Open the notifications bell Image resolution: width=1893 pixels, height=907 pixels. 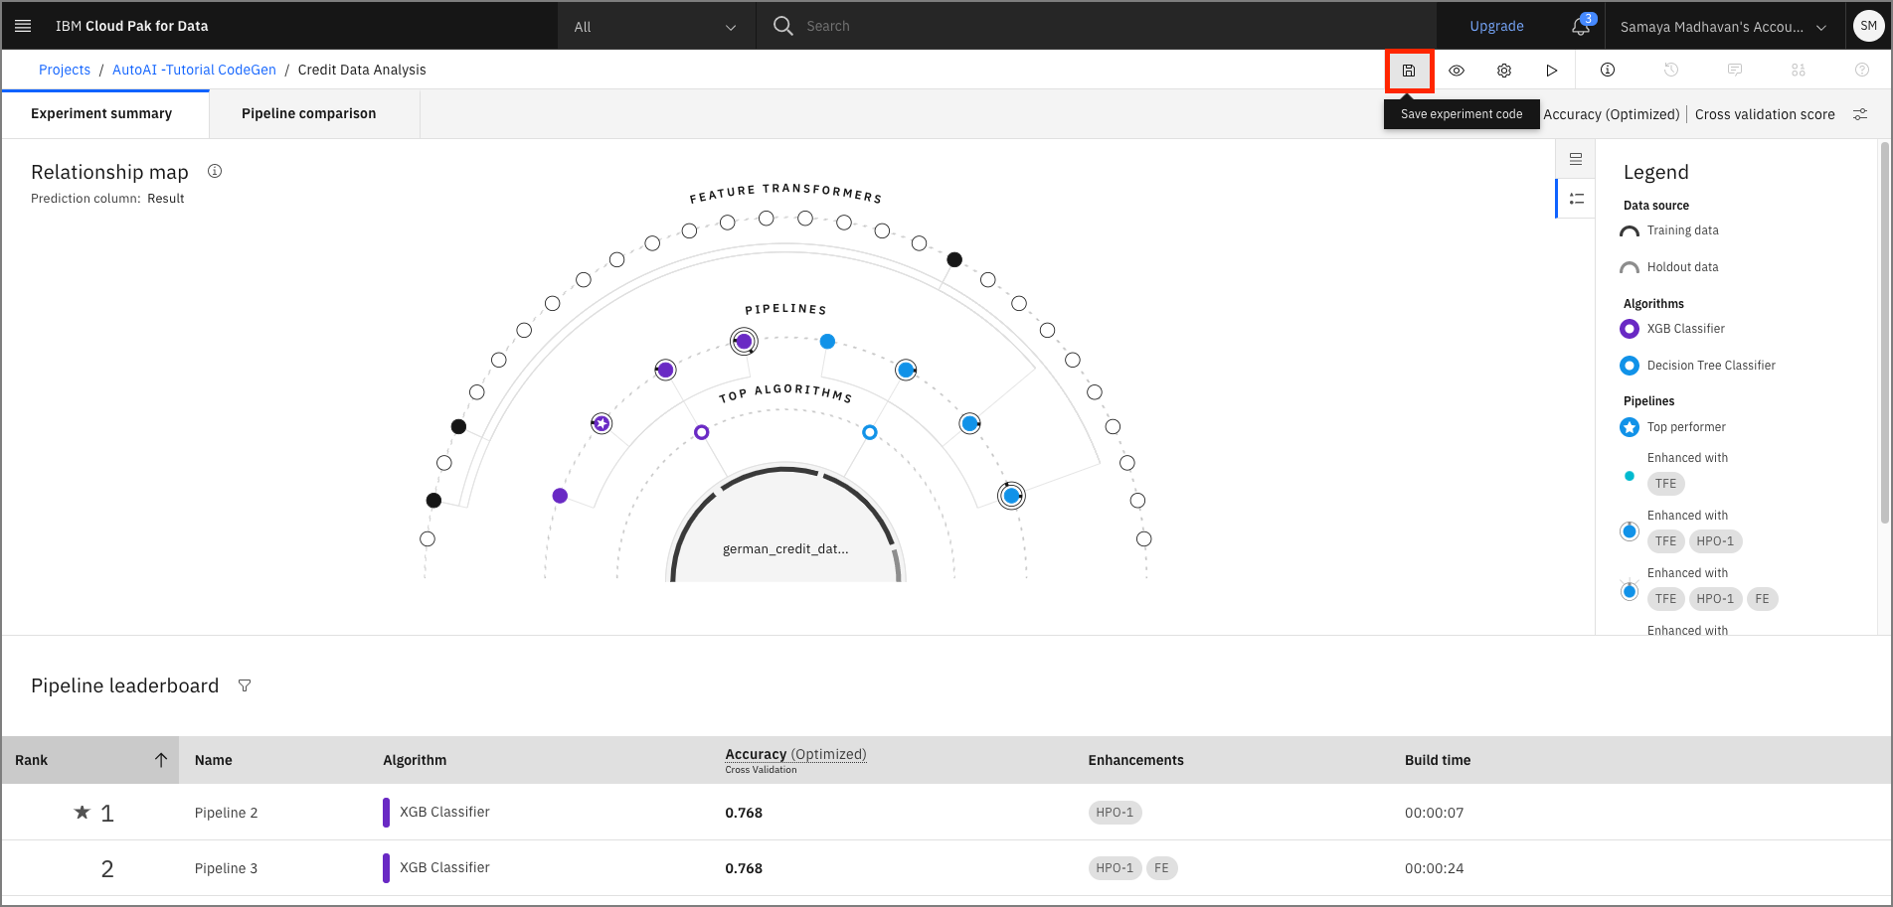click(x=1581, y=26)
